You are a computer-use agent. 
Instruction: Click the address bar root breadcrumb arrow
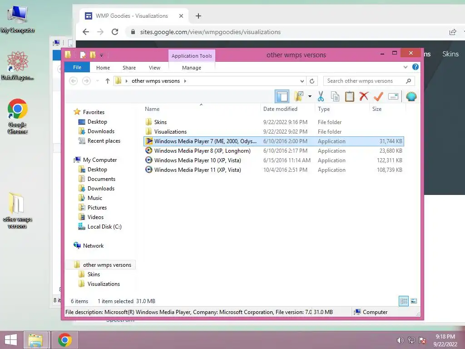pyautogui.click(x=127, y=81)
